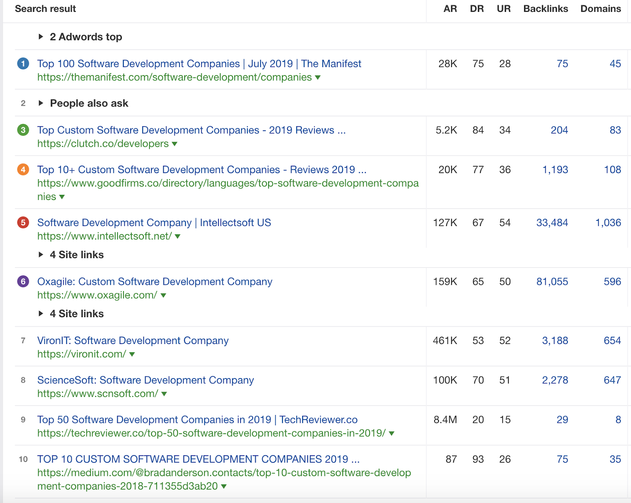Image resolution: width=631 pixels, height=503 pixels.
Task: Open the ScienceSoft Software Development Company result
Action: (x=146, y=380)
